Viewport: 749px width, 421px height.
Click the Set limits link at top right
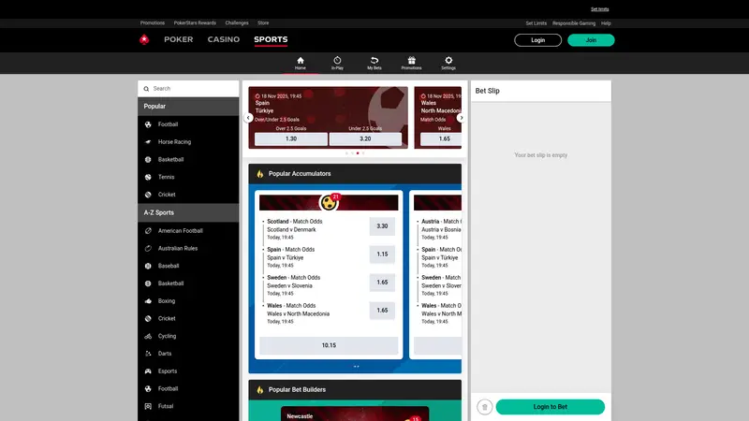(x=599, y=9)
